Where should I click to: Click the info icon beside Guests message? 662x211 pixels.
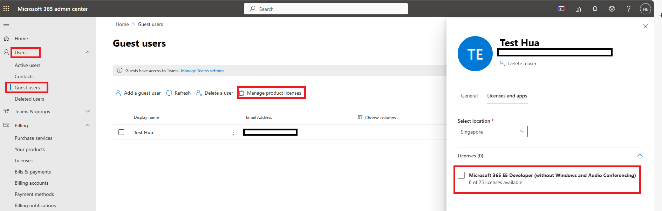point(120,70)
